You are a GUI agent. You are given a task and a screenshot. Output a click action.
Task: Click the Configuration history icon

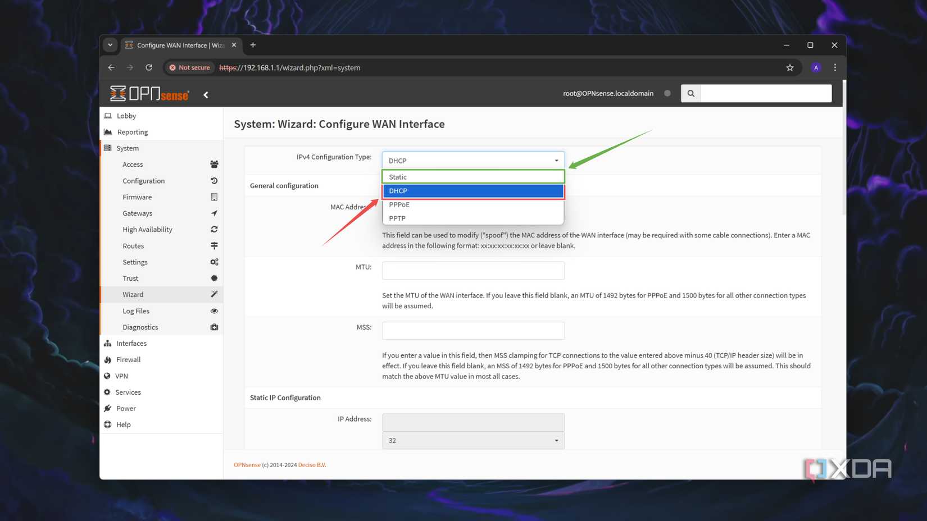pyautogui.click(x=214, y=180)
